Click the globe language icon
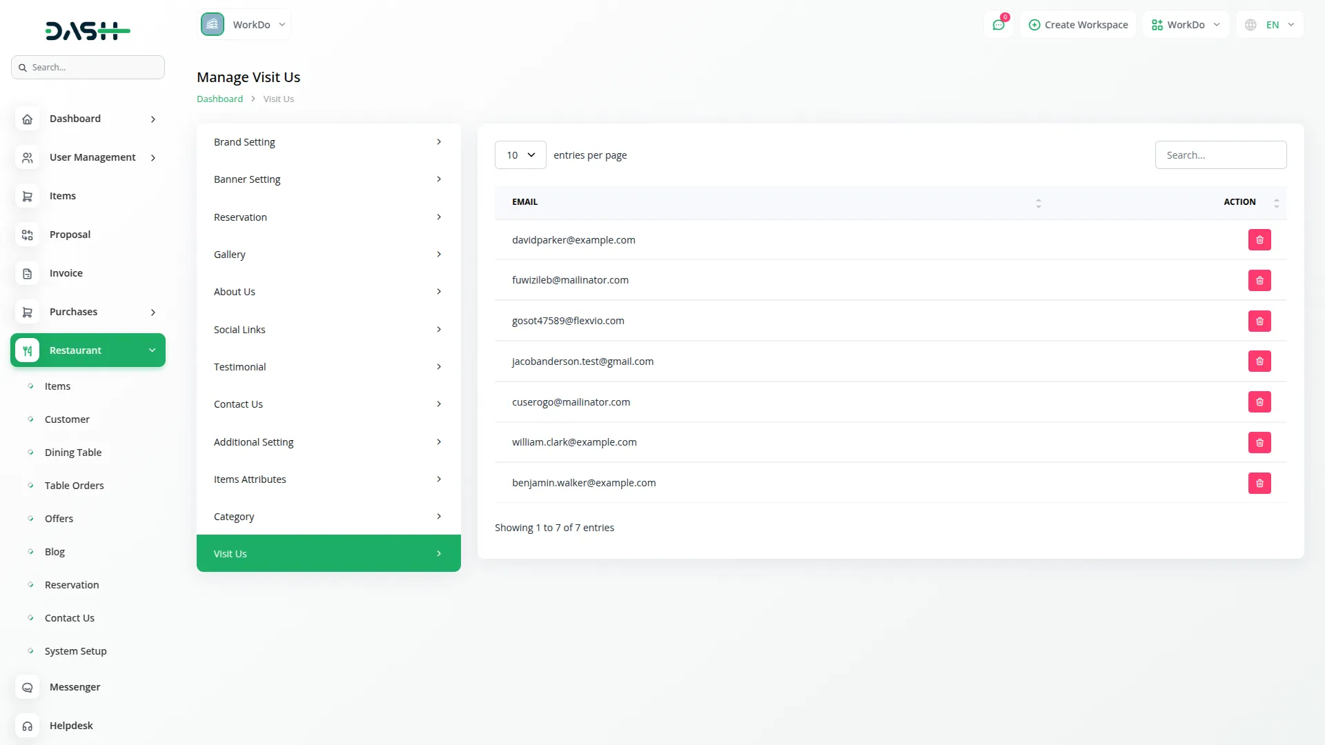1325x745 pixels. pyautogui.click(x=1250, y=25)
